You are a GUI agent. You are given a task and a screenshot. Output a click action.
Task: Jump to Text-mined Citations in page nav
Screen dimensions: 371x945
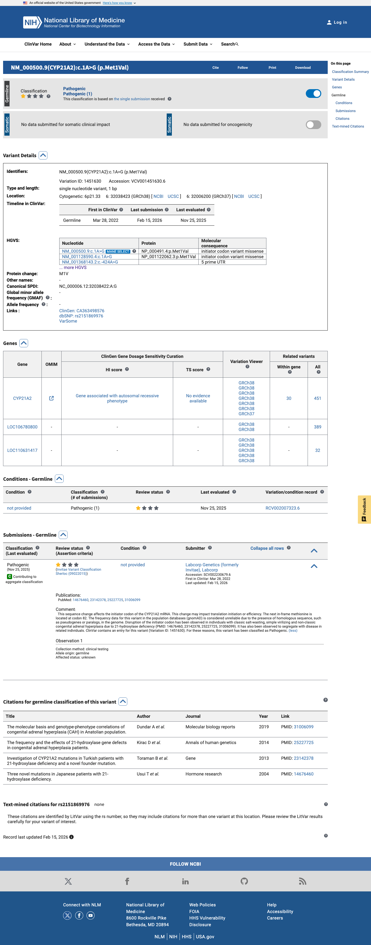point(348,126)
